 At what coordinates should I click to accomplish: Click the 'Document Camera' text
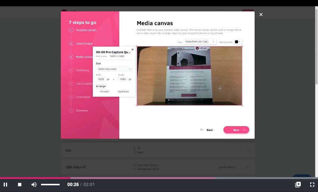(x=148, y=165)
